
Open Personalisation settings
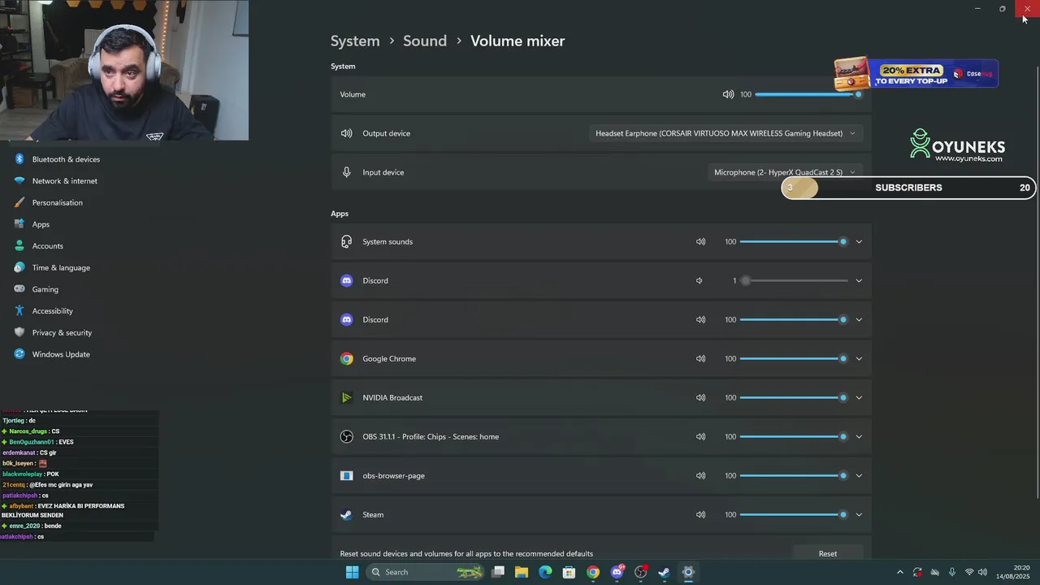click(x=57, y=202)
